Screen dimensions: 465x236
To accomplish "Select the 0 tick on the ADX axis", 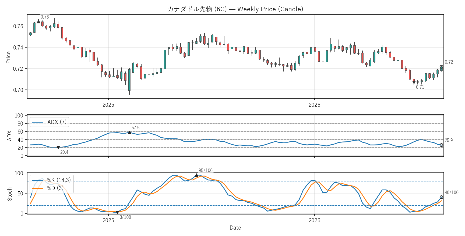I will tap(22, 156).
